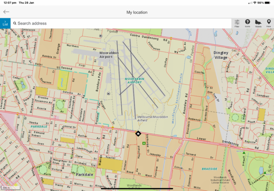Select the Moorabbin Airport map label
The width and height of the screenshot is (274, 191).
(109, 55)
